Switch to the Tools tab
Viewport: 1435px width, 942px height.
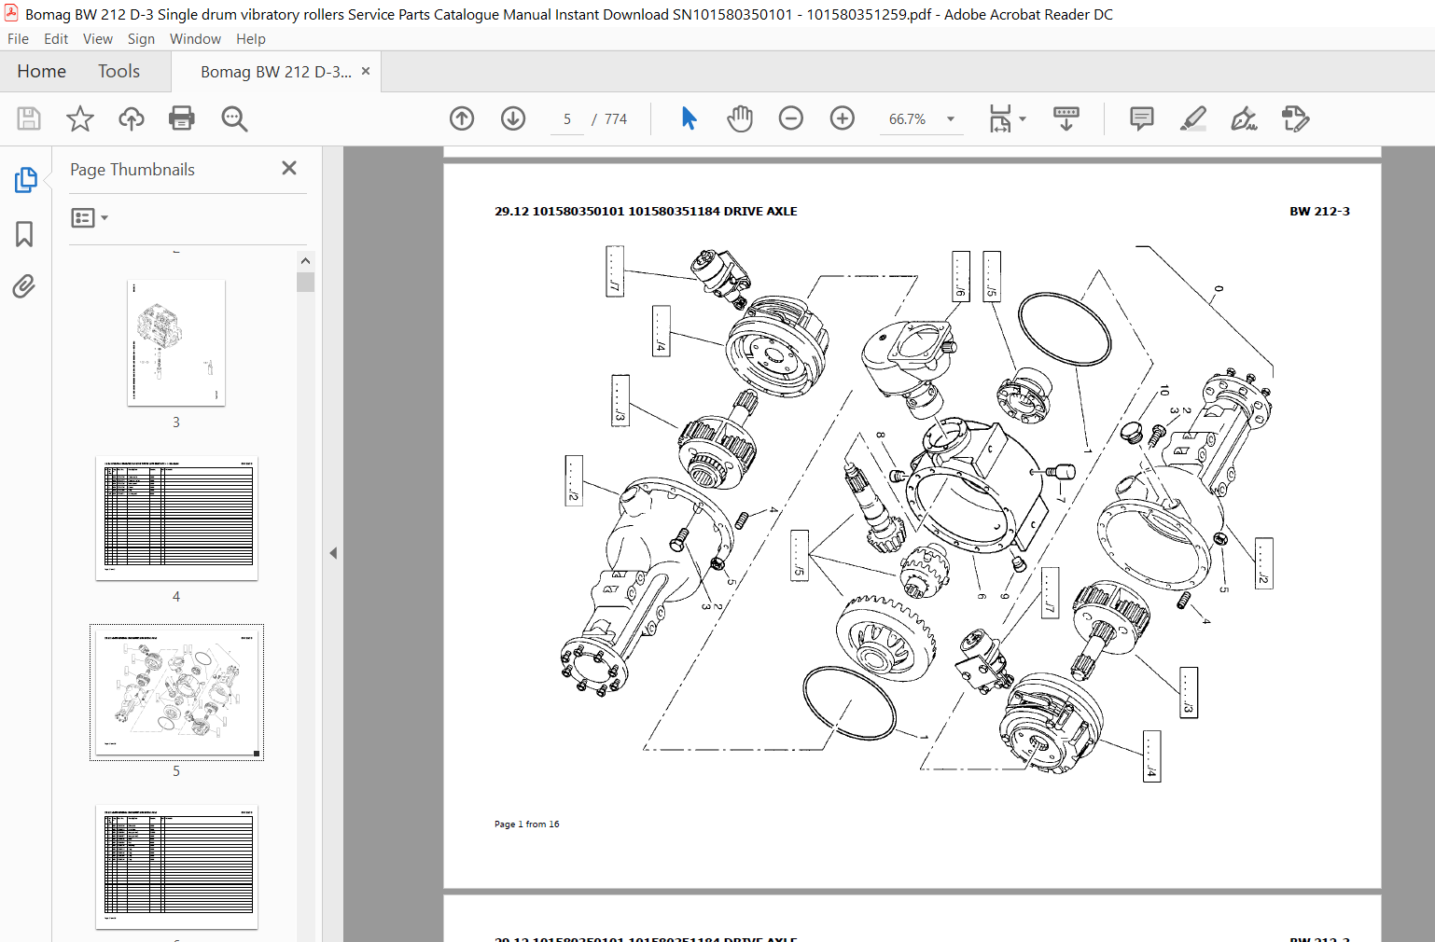tap(118, 71)
